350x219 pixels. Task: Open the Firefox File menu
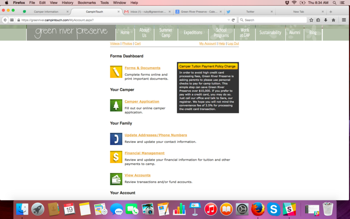[32, 3]
